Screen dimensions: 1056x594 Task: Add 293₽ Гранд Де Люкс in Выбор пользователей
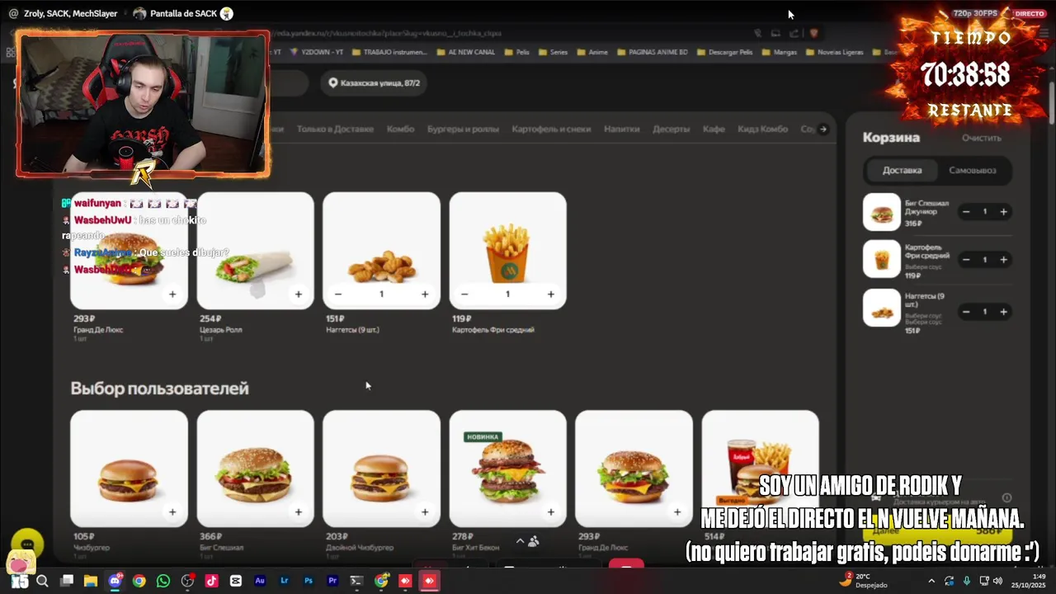coord(677,511)
